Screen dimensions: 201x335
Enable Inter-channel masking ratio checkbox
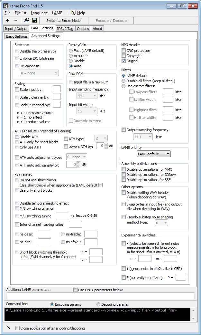17,224
